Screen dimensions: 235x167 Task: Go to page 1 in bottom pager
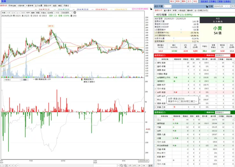pyautogui.click(x=1, y=165)
